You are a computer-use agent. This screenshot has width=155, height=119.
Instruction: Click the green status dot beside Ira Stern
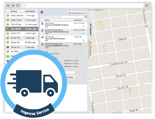pyautogui.click(x=8, y=51)
